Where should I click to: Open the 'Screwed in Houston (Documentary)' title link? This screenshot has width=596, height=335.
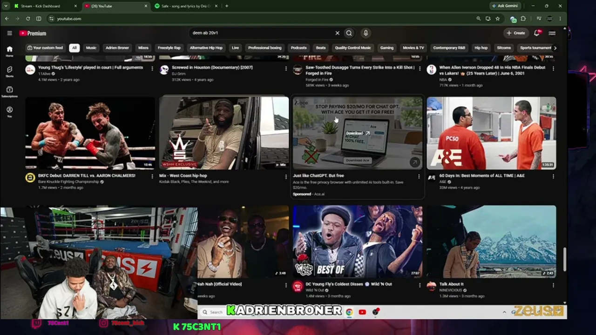212,67
